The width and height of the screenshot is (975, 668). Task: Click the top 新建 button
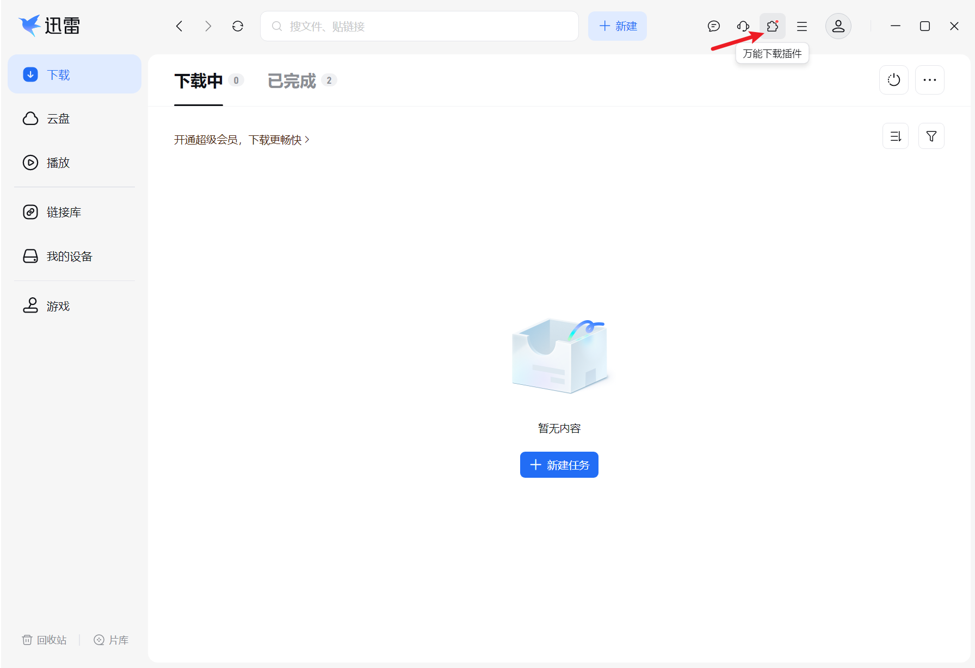[618, 26]
